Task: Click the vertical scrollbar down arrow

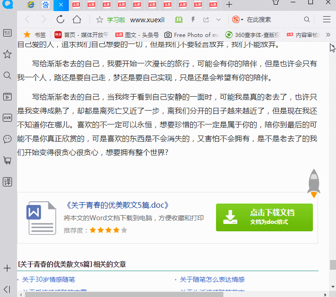Action: coord(333,287)
